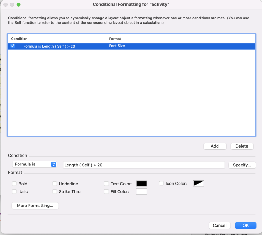Open the 'Formula is' condition dropdown
The height and width of the screenshot is (235, 262).
click(35, 164)
